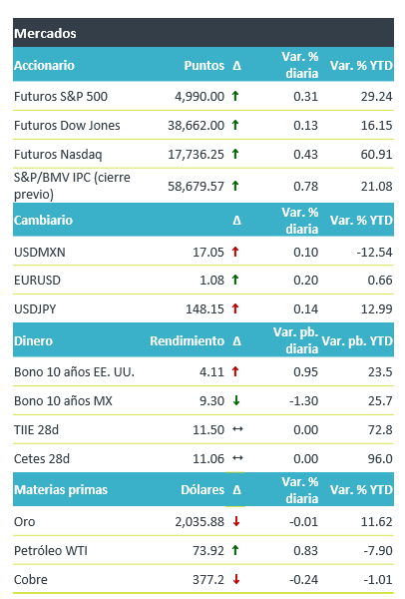Screen dimensions: 405x599
Task: Click the red up arrow for USDJPY
Action: (x=235, y=308)
